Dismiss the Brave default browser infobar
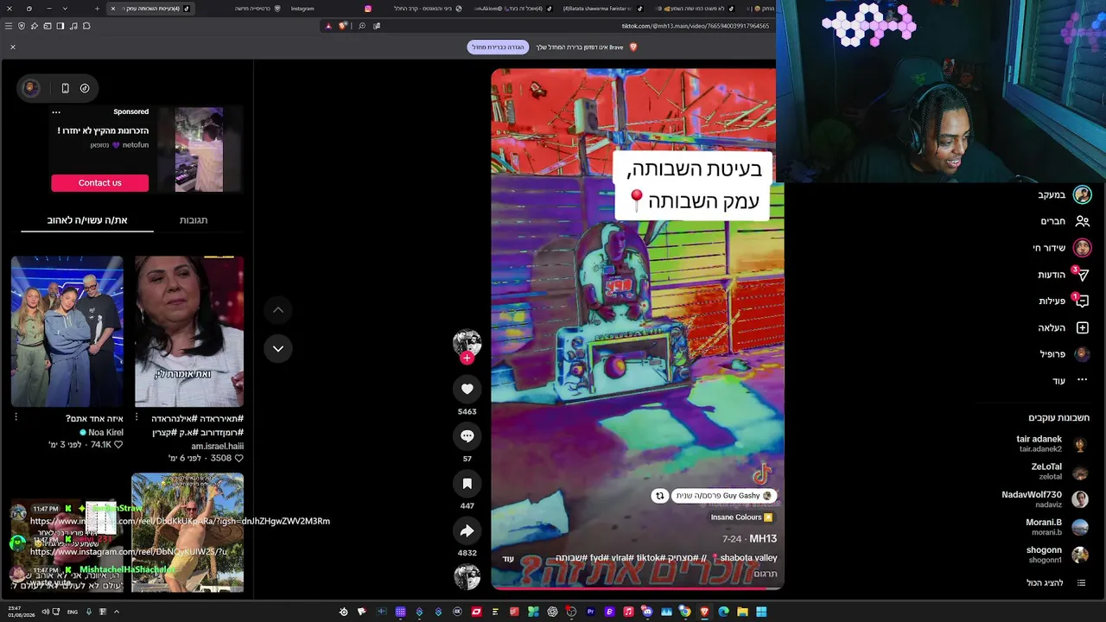The height and width of the screenshot is (622, 1106). point(13,47)
